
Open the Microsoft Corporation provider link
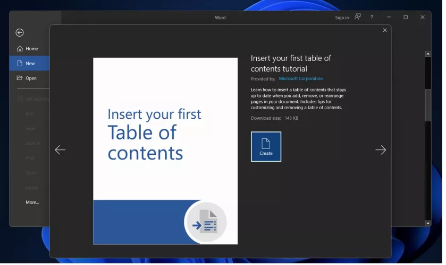[x=301, y=79]
